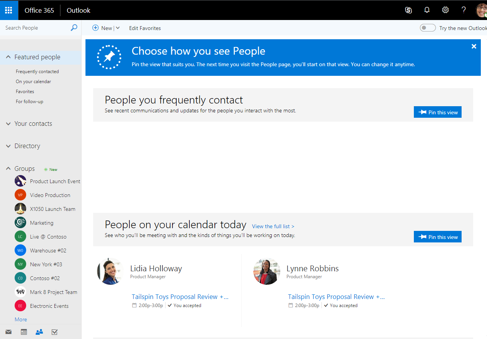The width and height of the screenshot is (487, 339).
Task: Pin the People on your calendar today view
Action: click(438, 237)
